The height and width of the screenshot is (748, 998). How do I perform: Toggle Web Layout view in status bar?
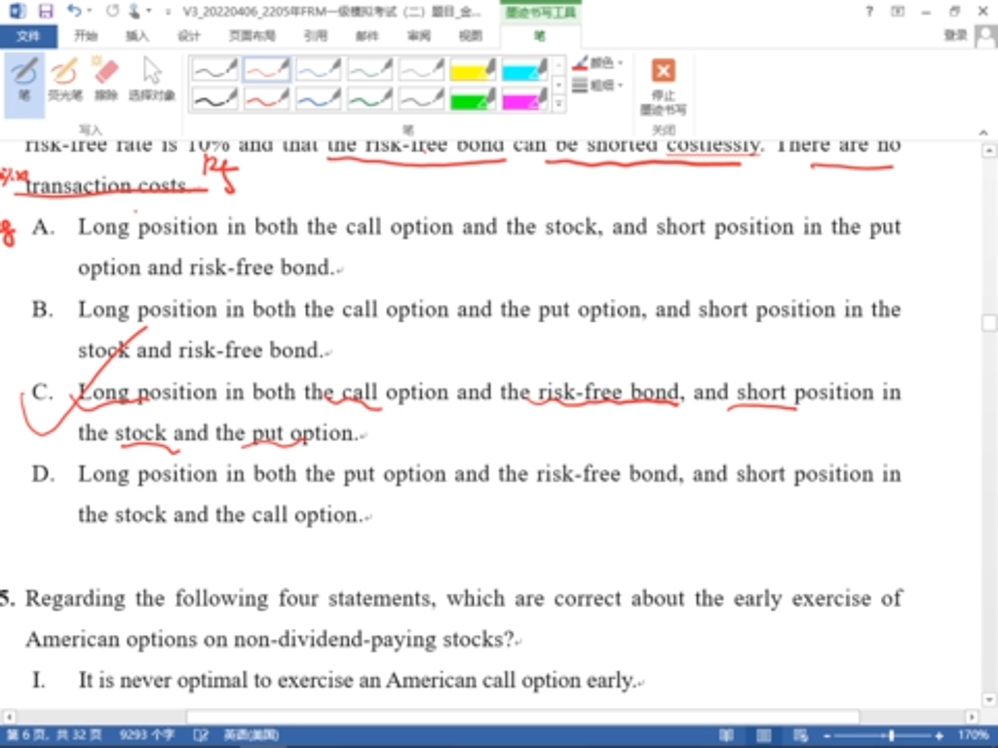pyautogui.click(x=799, y=735)
